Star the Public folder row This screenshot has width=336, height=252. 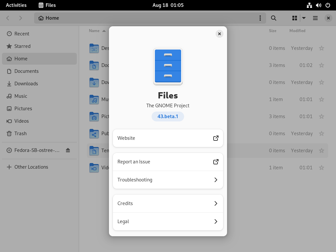[322, 134]
